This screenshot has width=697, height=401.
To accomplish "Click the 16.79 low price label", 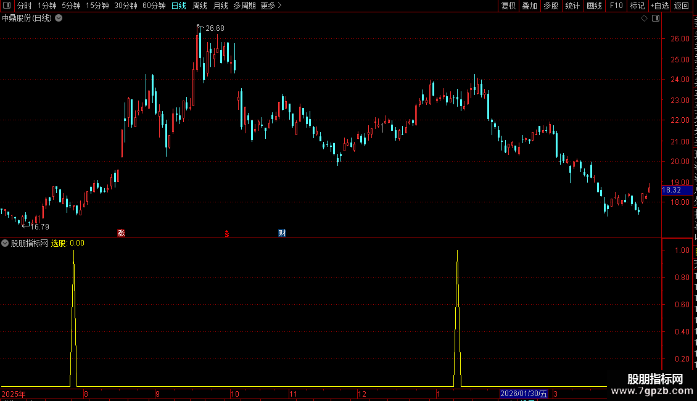I will (40, 227).
